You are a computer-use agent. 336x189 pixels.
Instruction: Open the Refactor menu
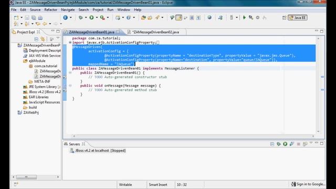pos(51,9)
